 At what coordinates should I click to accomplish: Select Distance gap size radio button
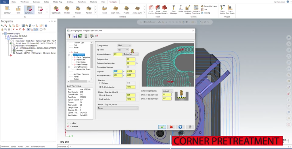pyautogui.click(x=100, y=83)
